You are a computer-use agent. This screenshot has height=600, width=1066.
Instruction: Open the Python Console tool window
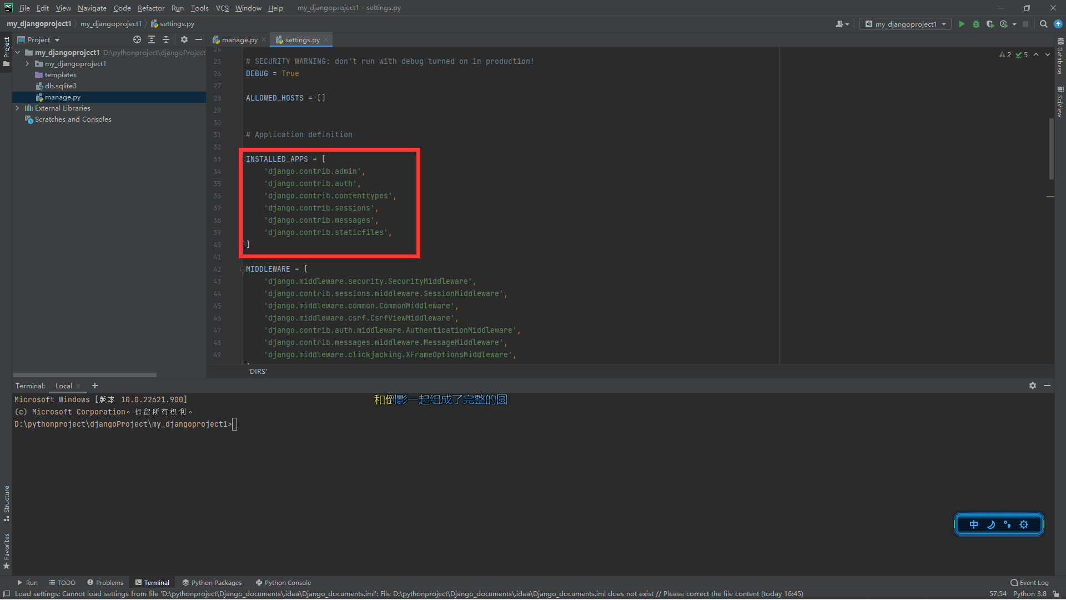click(x=283, y=583)
